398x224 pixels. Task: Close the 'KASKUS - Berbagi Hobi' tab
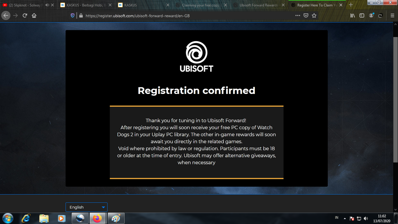tap(110, 5)
